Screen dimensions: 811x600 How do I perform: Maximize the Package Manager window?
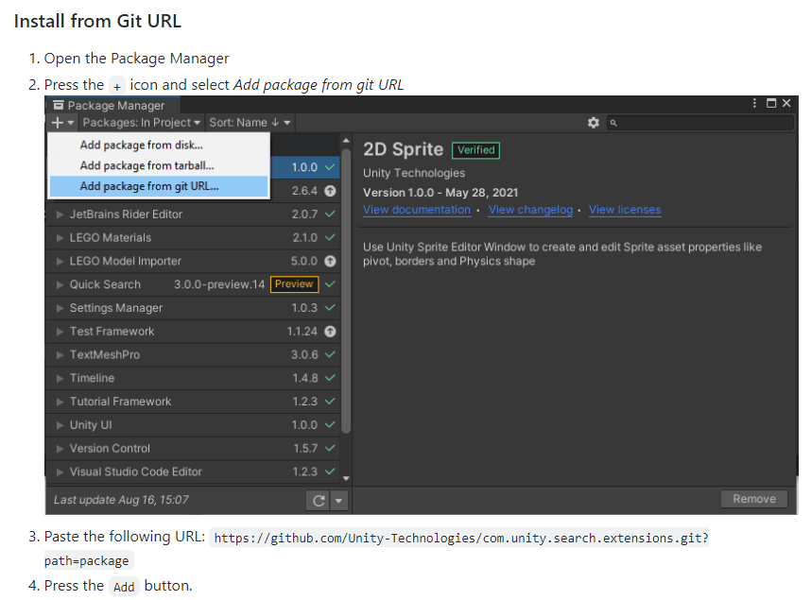pos(771,103)
